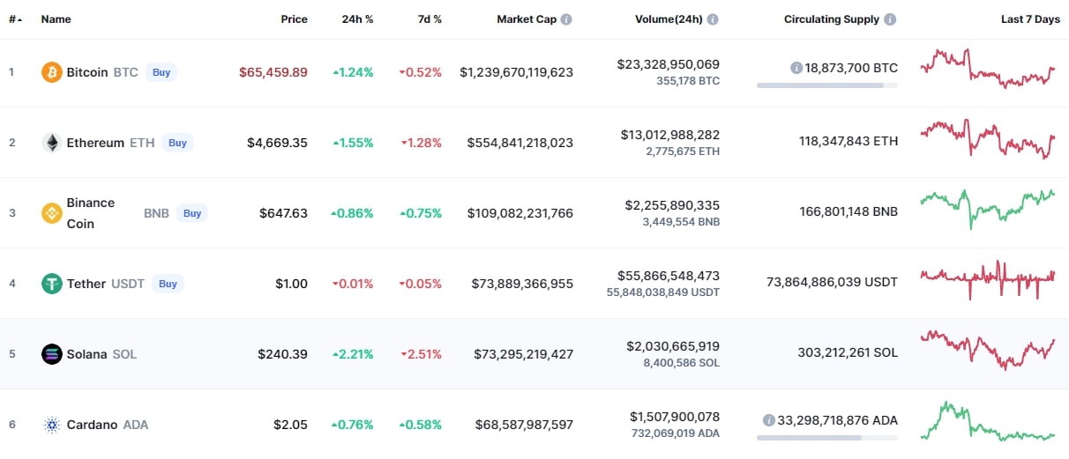This screenshot has height=459, width=1069.
Task: Open Binance Coin 7-day price chart
Action: coord(988,210)
